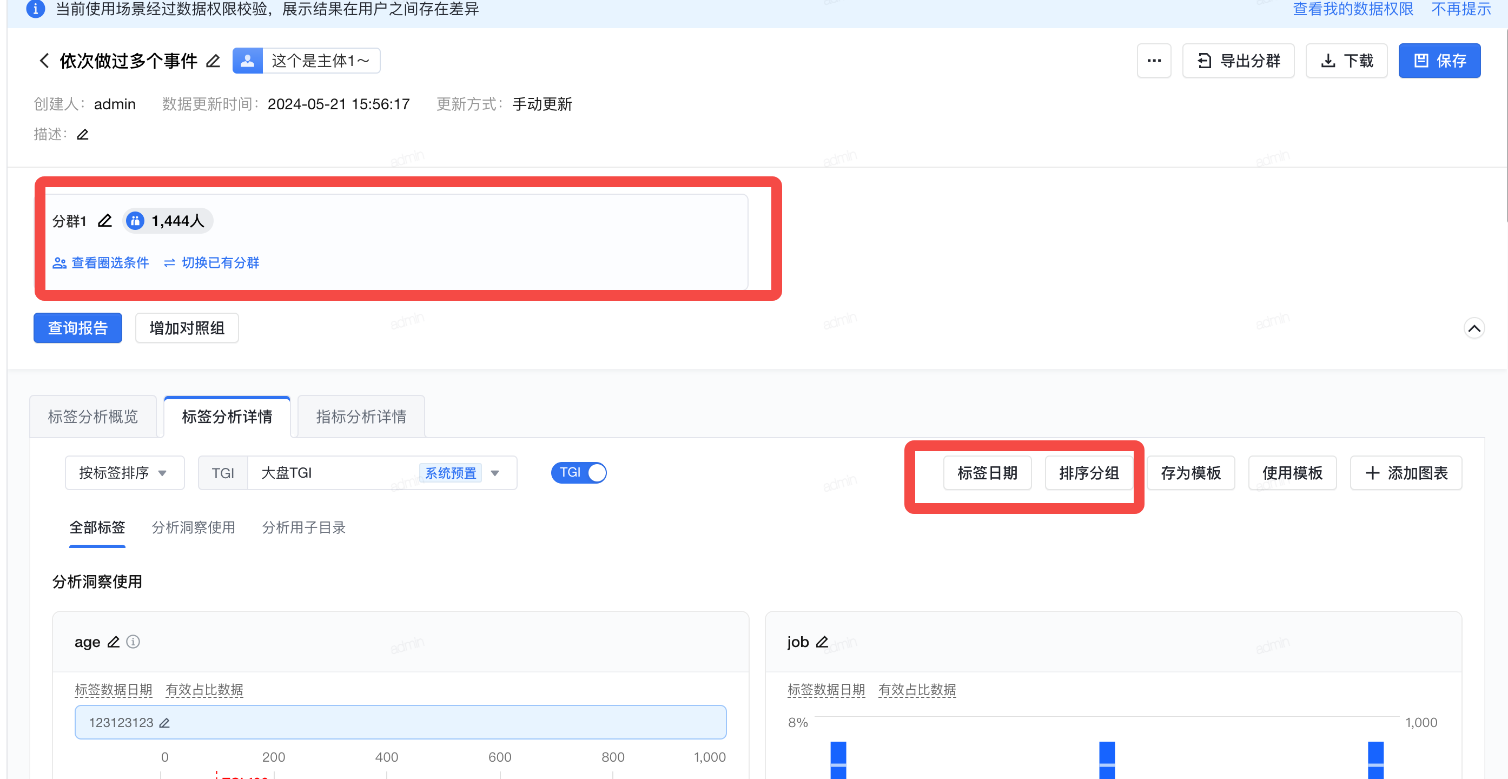Click the 2024-05-21 15:56:17 update time

click(x=339, y=105)
